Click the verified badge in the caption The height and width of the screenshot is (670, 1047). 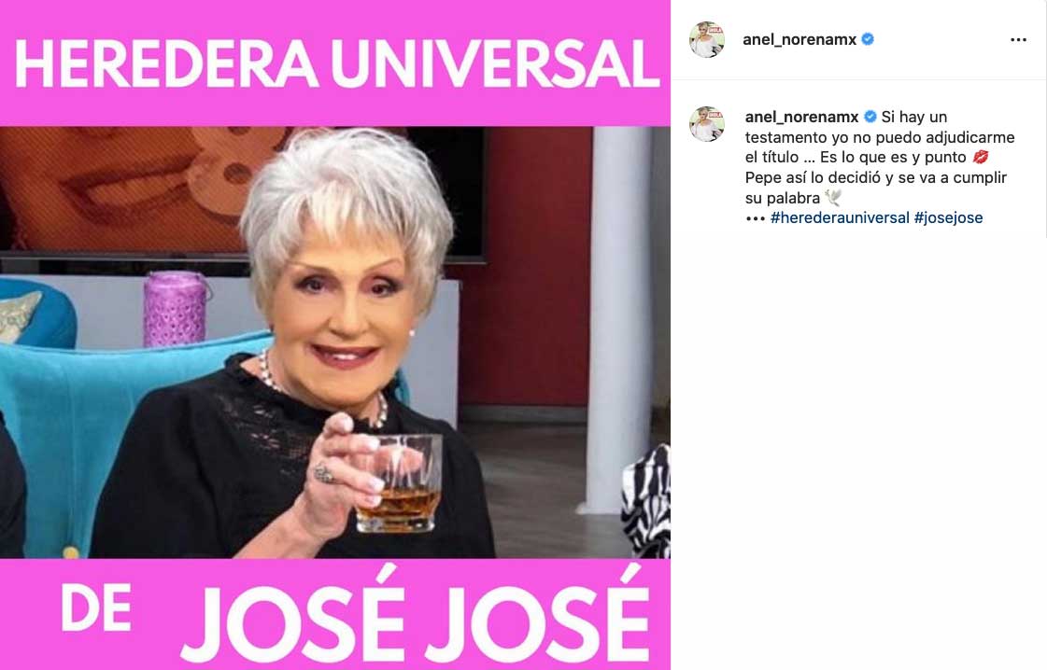(x=870, y=117)
